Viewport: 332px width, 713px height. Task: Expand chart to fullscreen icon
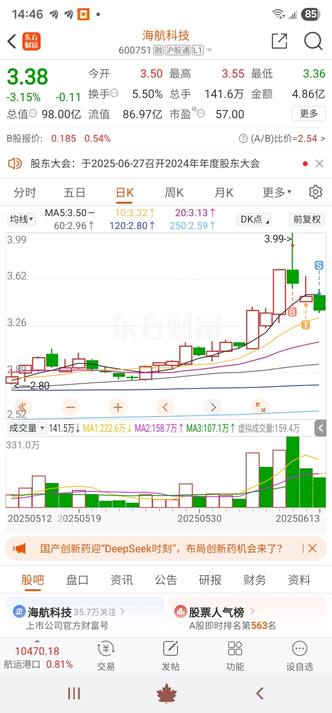261,407
